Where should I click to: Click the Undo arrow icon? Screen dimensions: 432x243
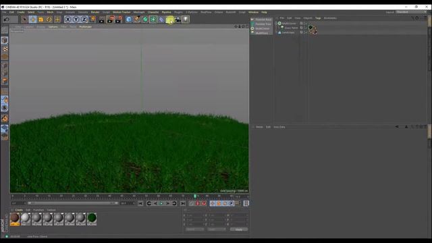pos(6,20)
